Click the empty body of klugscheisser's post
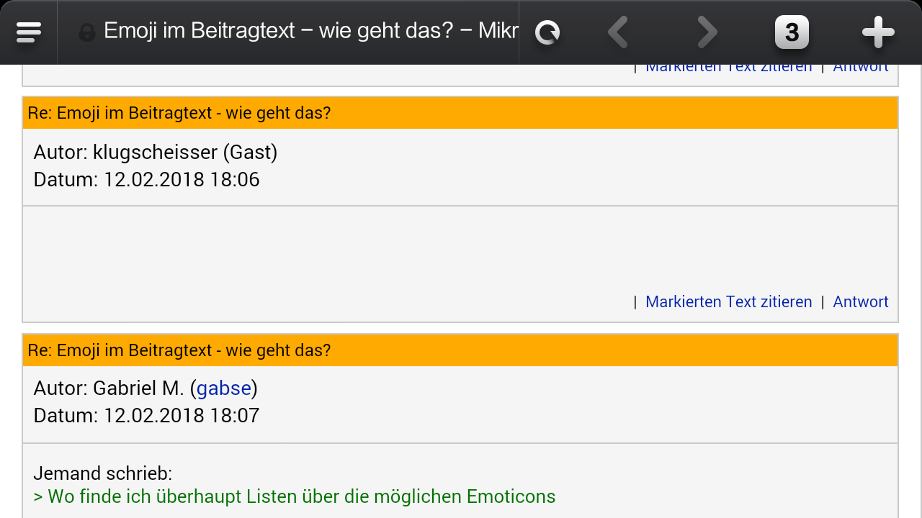Viewport: 922px width, 518px height. [x=460, y=248]
